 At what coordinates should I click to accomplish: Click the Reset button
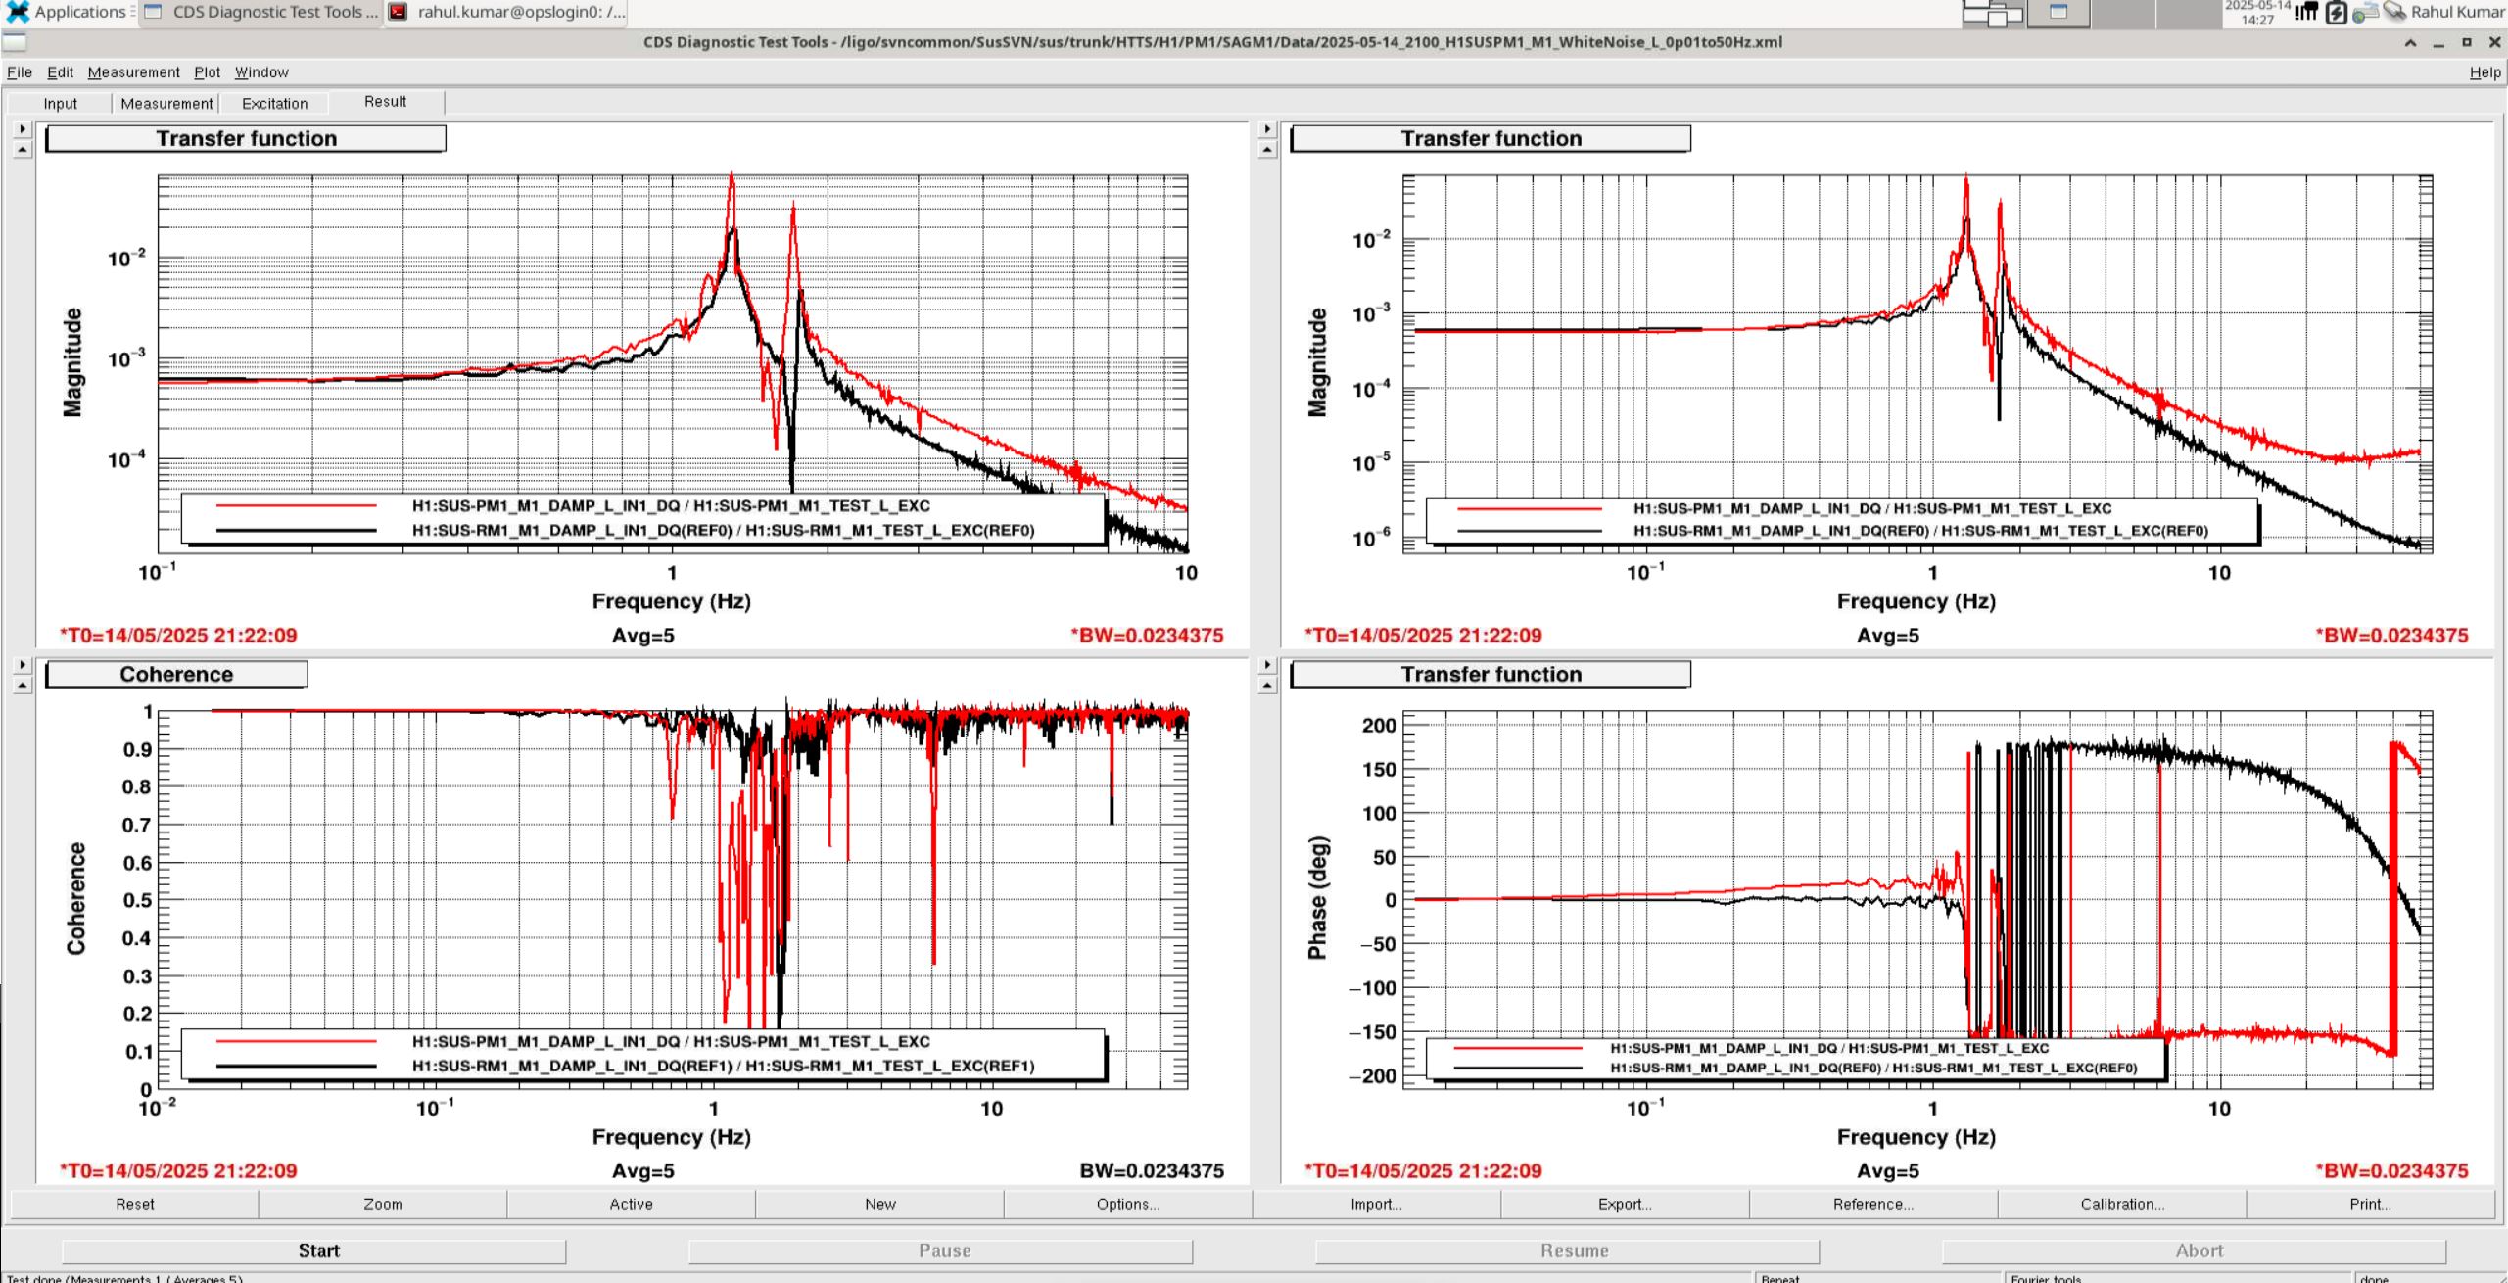click(x=134, y=1204)
